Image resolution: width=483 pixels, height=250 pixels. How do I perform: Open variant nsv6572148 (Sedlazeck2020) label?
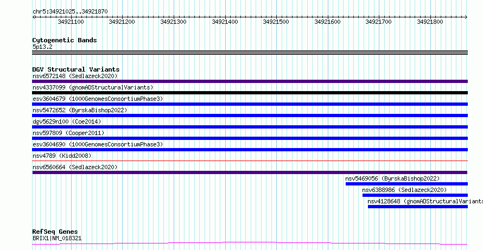tap(75, 76)
